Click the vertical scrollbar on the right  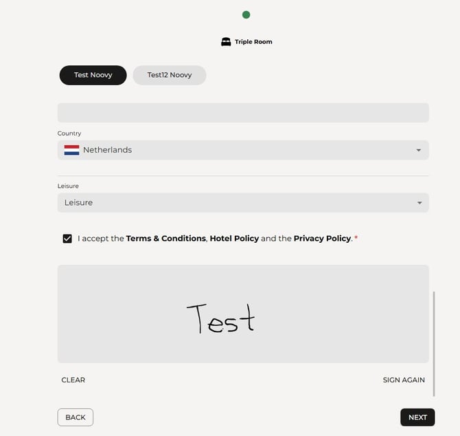click(434, 344)
